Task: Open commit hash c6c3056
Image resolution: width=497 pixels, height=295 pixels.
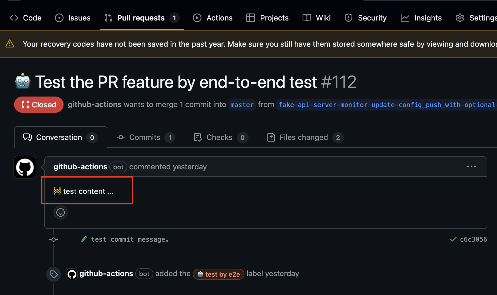Action: (473, 239)
